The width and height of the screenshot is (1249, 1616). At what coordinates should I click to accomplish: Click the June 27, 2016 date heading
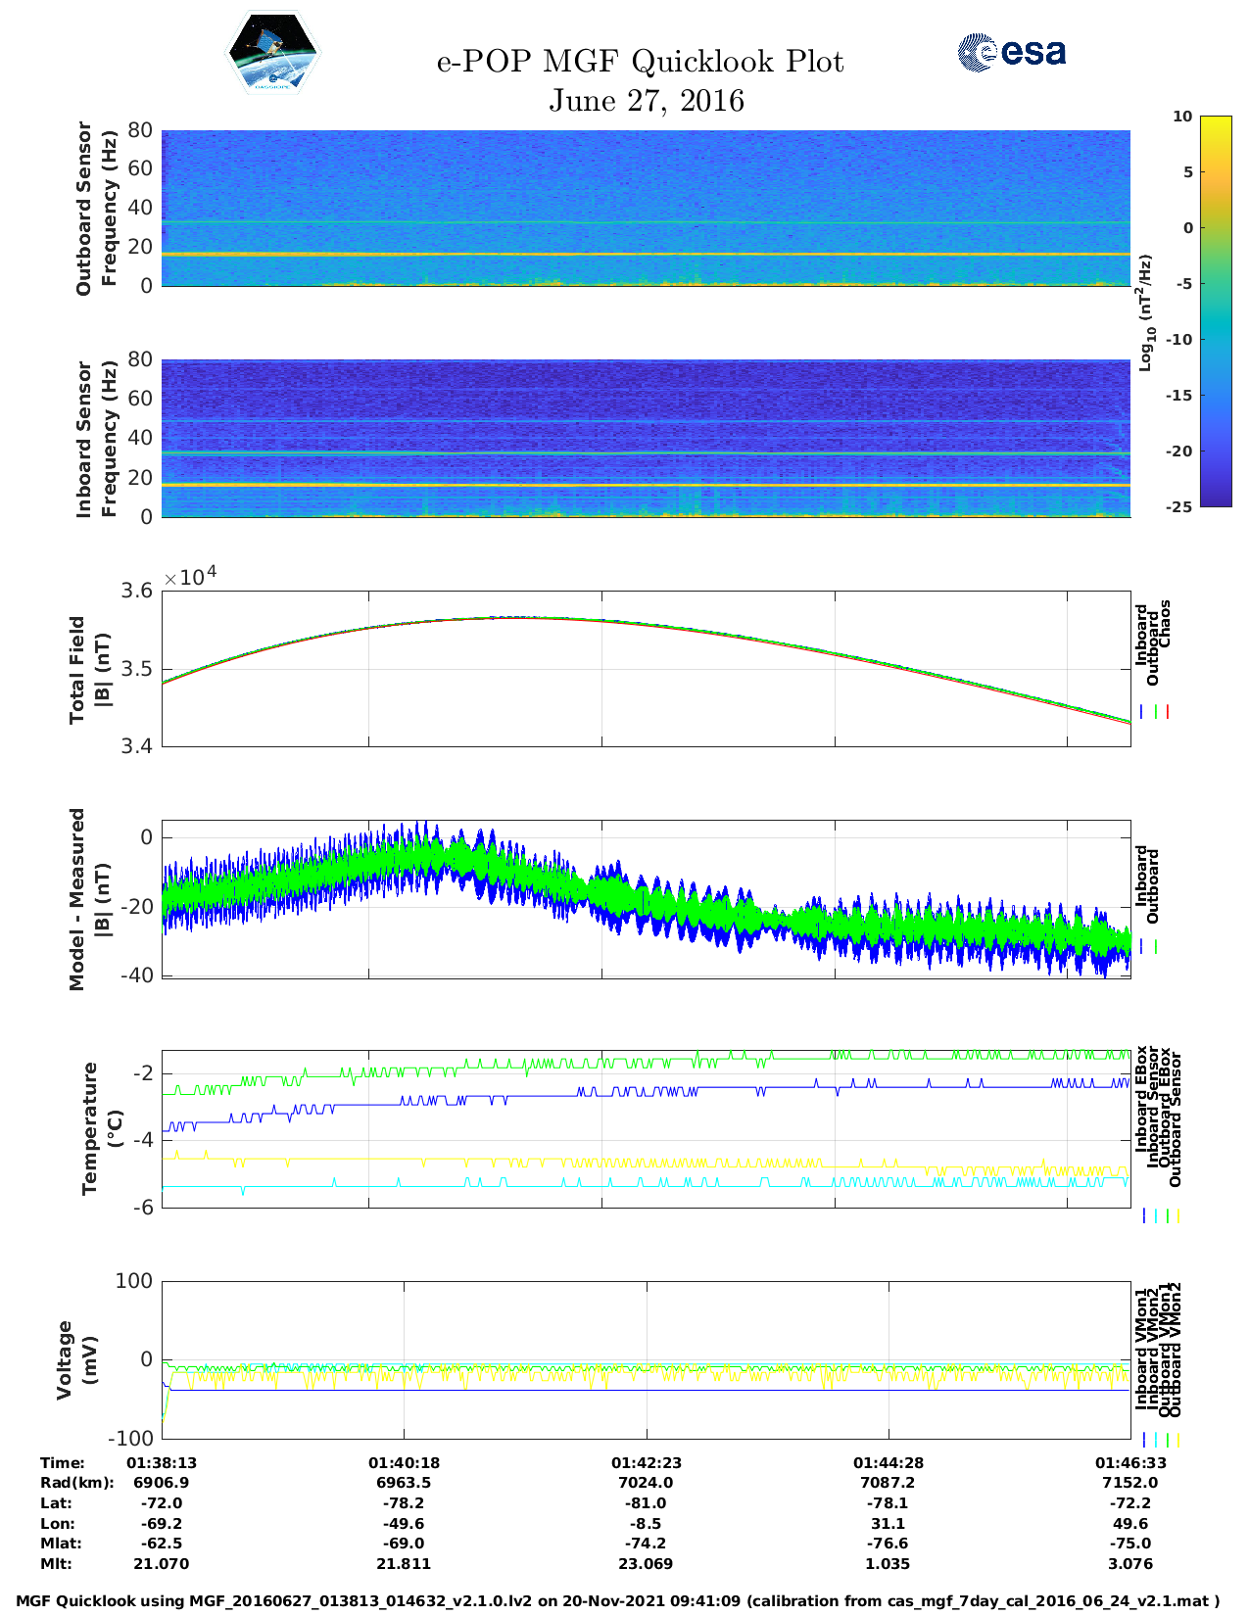point(646,101)
